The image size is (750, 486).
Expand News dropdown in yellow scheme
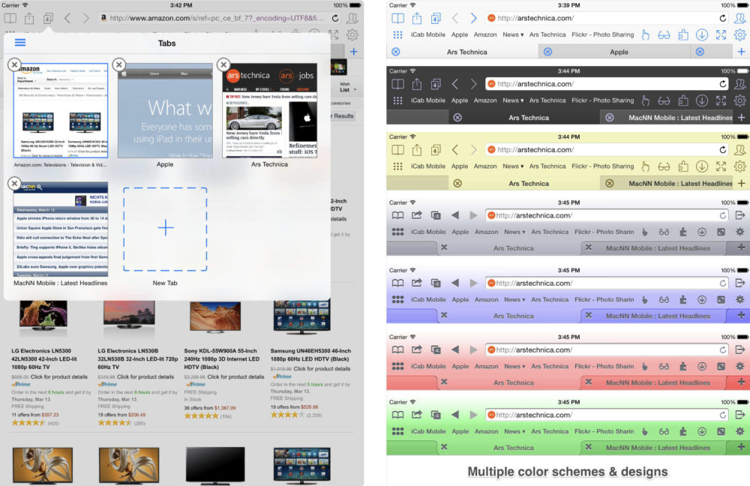(x=513, y=166)
